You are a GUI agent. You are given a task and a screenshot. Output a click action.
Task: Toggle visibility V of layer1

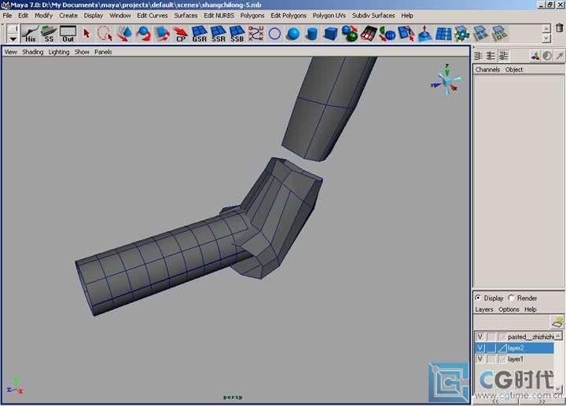(480, 359)
